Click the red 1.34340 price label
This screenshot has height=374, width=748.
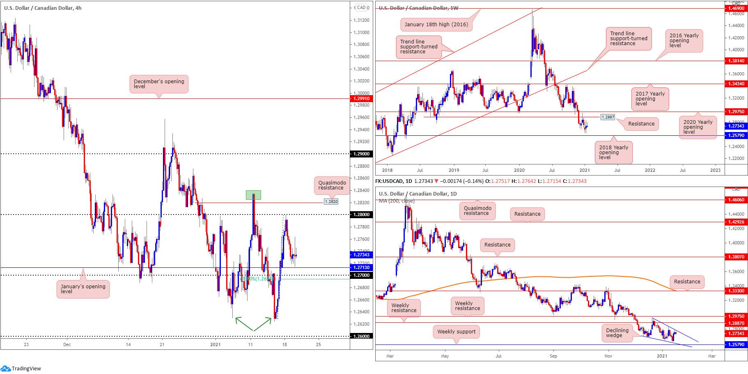click(736, 84)
